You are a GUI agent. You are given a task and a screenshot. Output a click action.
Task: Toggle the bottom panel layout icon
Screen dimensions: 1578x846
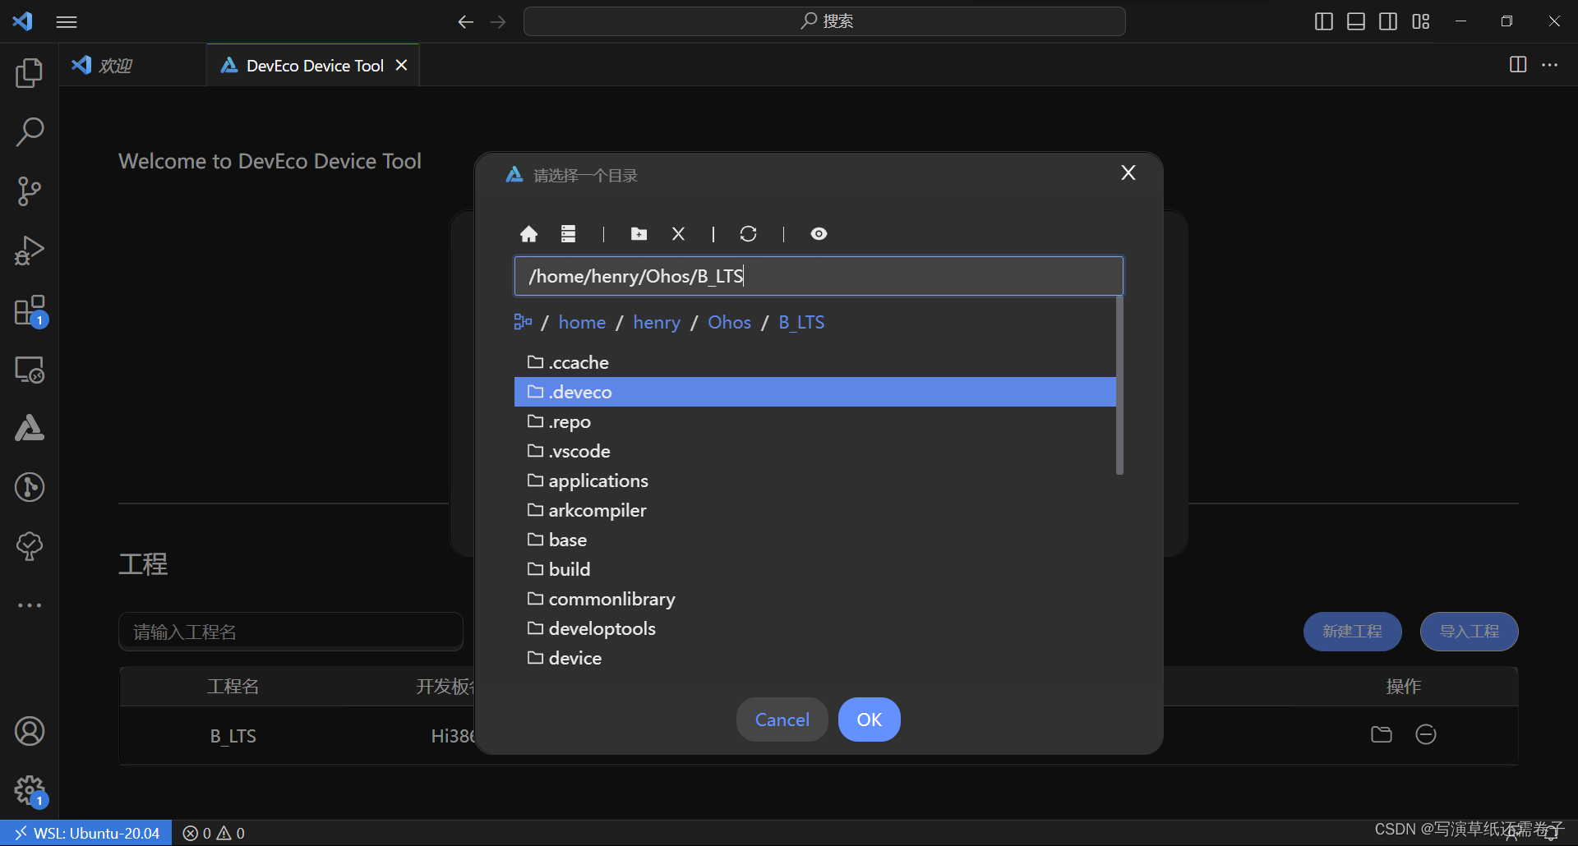[1356, 21]
